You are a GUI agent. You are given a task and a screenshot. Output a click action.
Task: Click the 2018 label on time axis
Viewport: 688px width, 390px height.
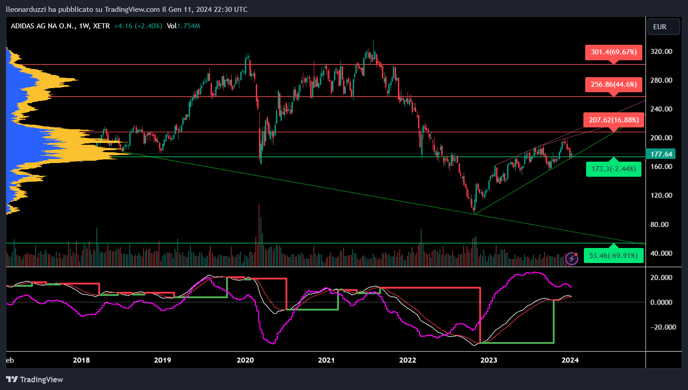(x=81, y=360)
